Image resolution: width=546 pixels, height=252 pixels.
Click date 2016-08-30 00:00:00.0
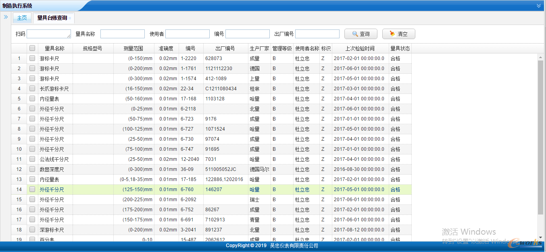coord(359,169)
